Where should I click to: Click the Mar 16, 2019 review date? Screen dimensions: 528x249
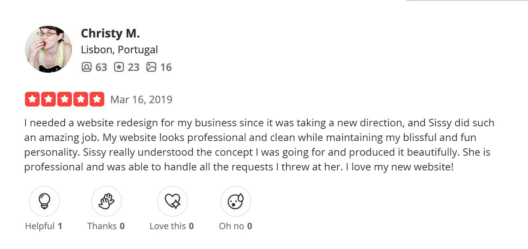click(141, 100)
